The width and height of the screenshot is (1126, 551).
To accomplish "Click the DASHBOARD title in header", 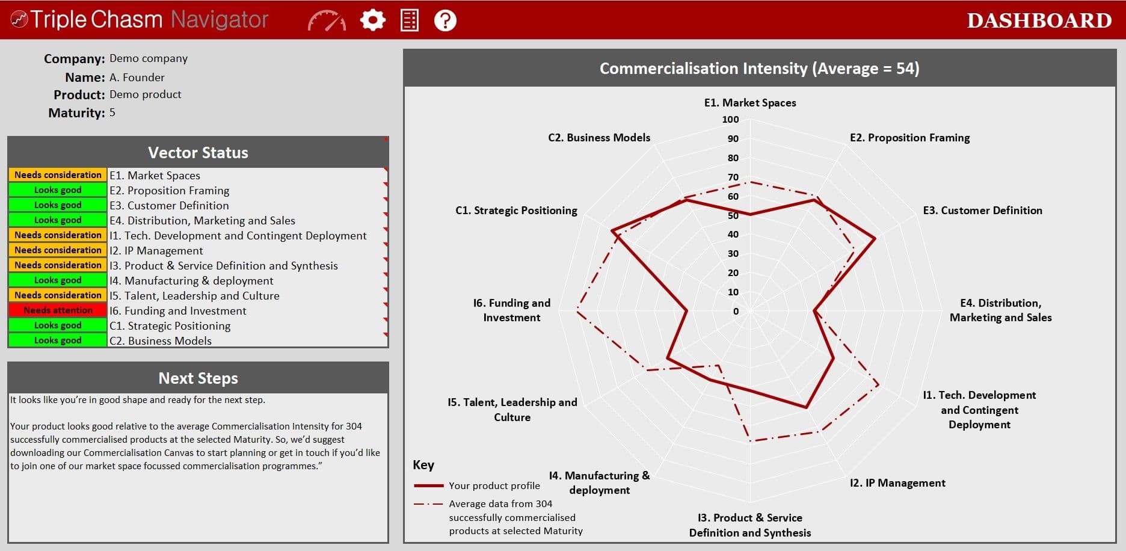I will click(1039, 20).
